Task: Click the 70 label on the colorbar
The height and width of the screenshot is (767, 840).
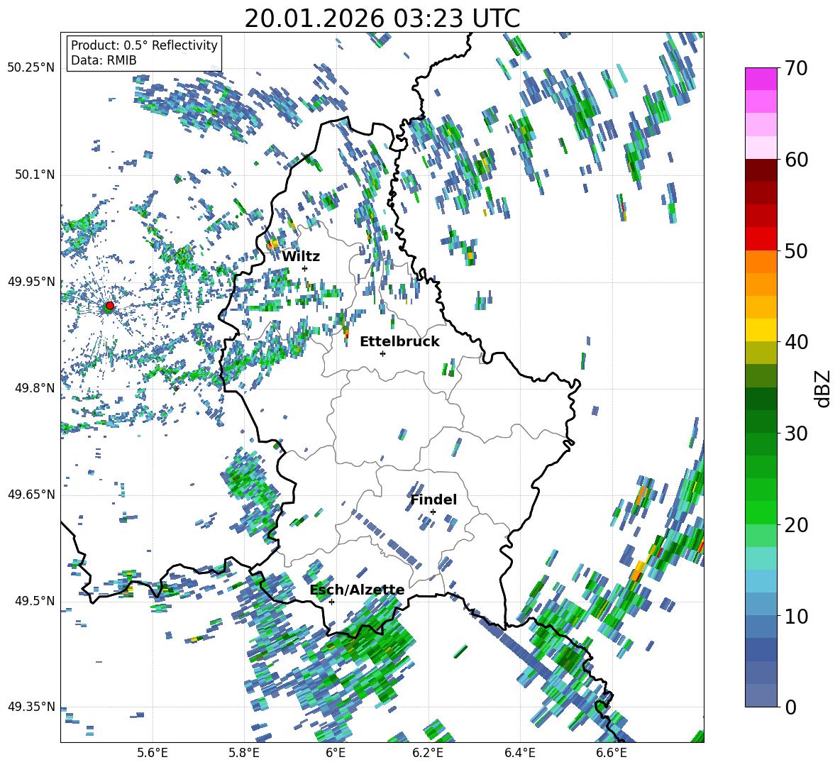Action: click(796, 68)
